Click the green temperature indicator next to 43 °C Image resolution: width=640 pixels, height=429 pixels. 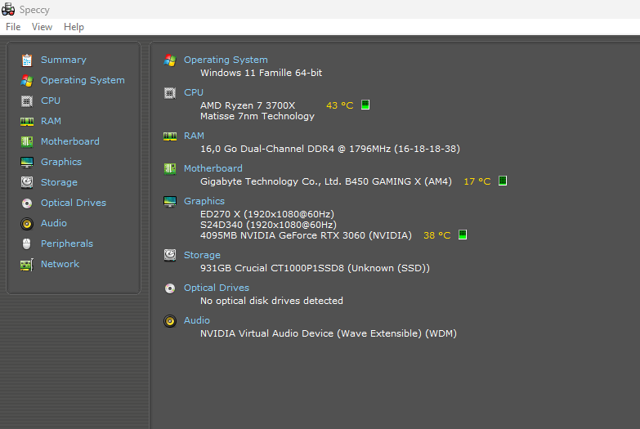pyautogui.click(x=365, y=105)
